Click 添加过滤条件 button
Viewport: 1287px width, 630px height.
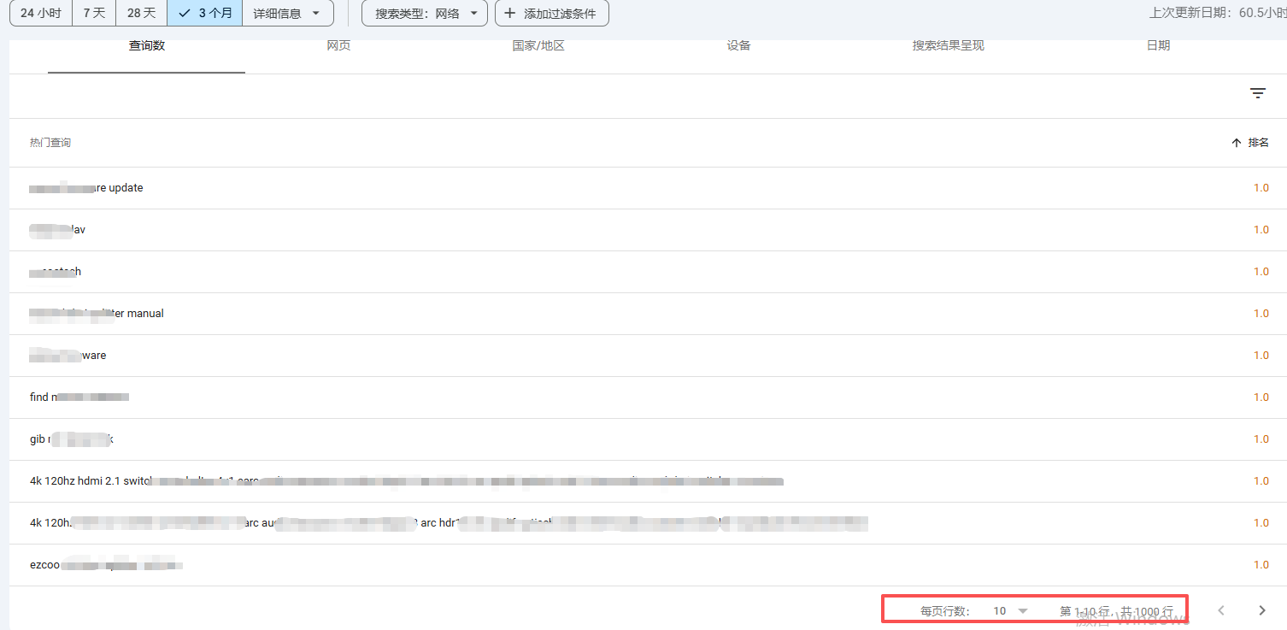pos(551,13)
